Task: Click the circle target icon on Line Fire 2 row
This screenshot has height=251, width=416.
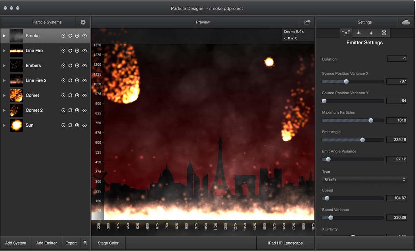Action: [x=63, y=80]
